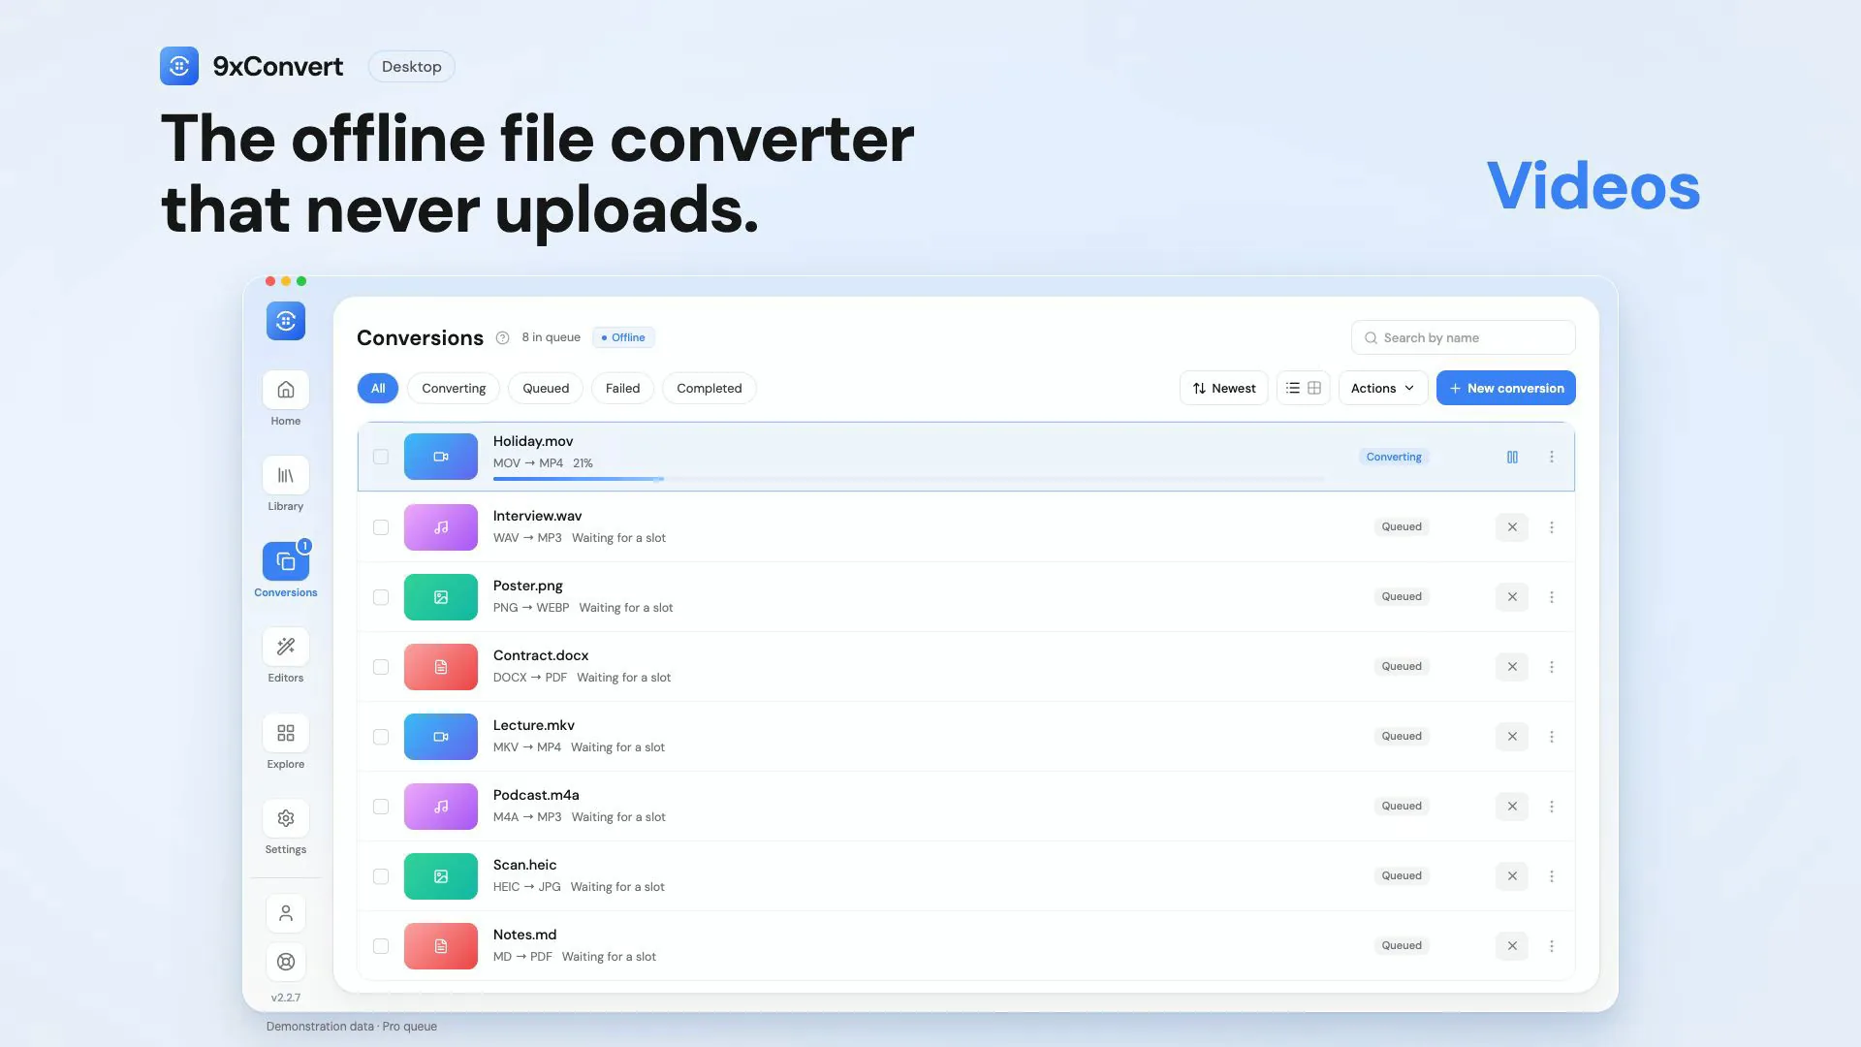Open the user account icon
The image size is (1861, 1047).
tap(285, 913)
